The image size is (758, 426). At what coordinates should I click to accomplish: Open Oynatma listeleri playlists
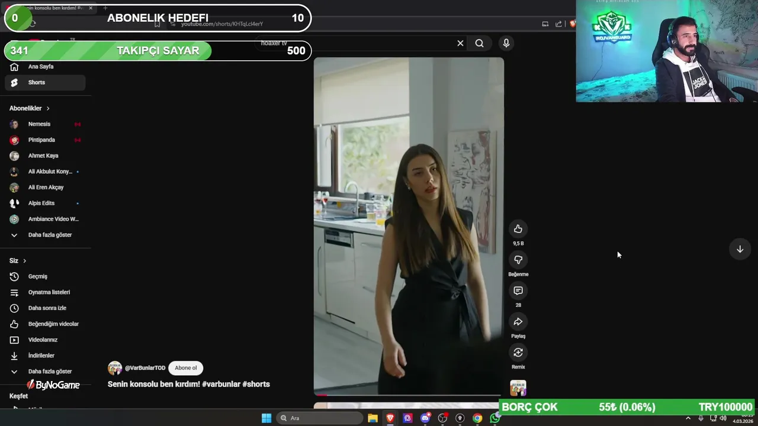[45, 292]
